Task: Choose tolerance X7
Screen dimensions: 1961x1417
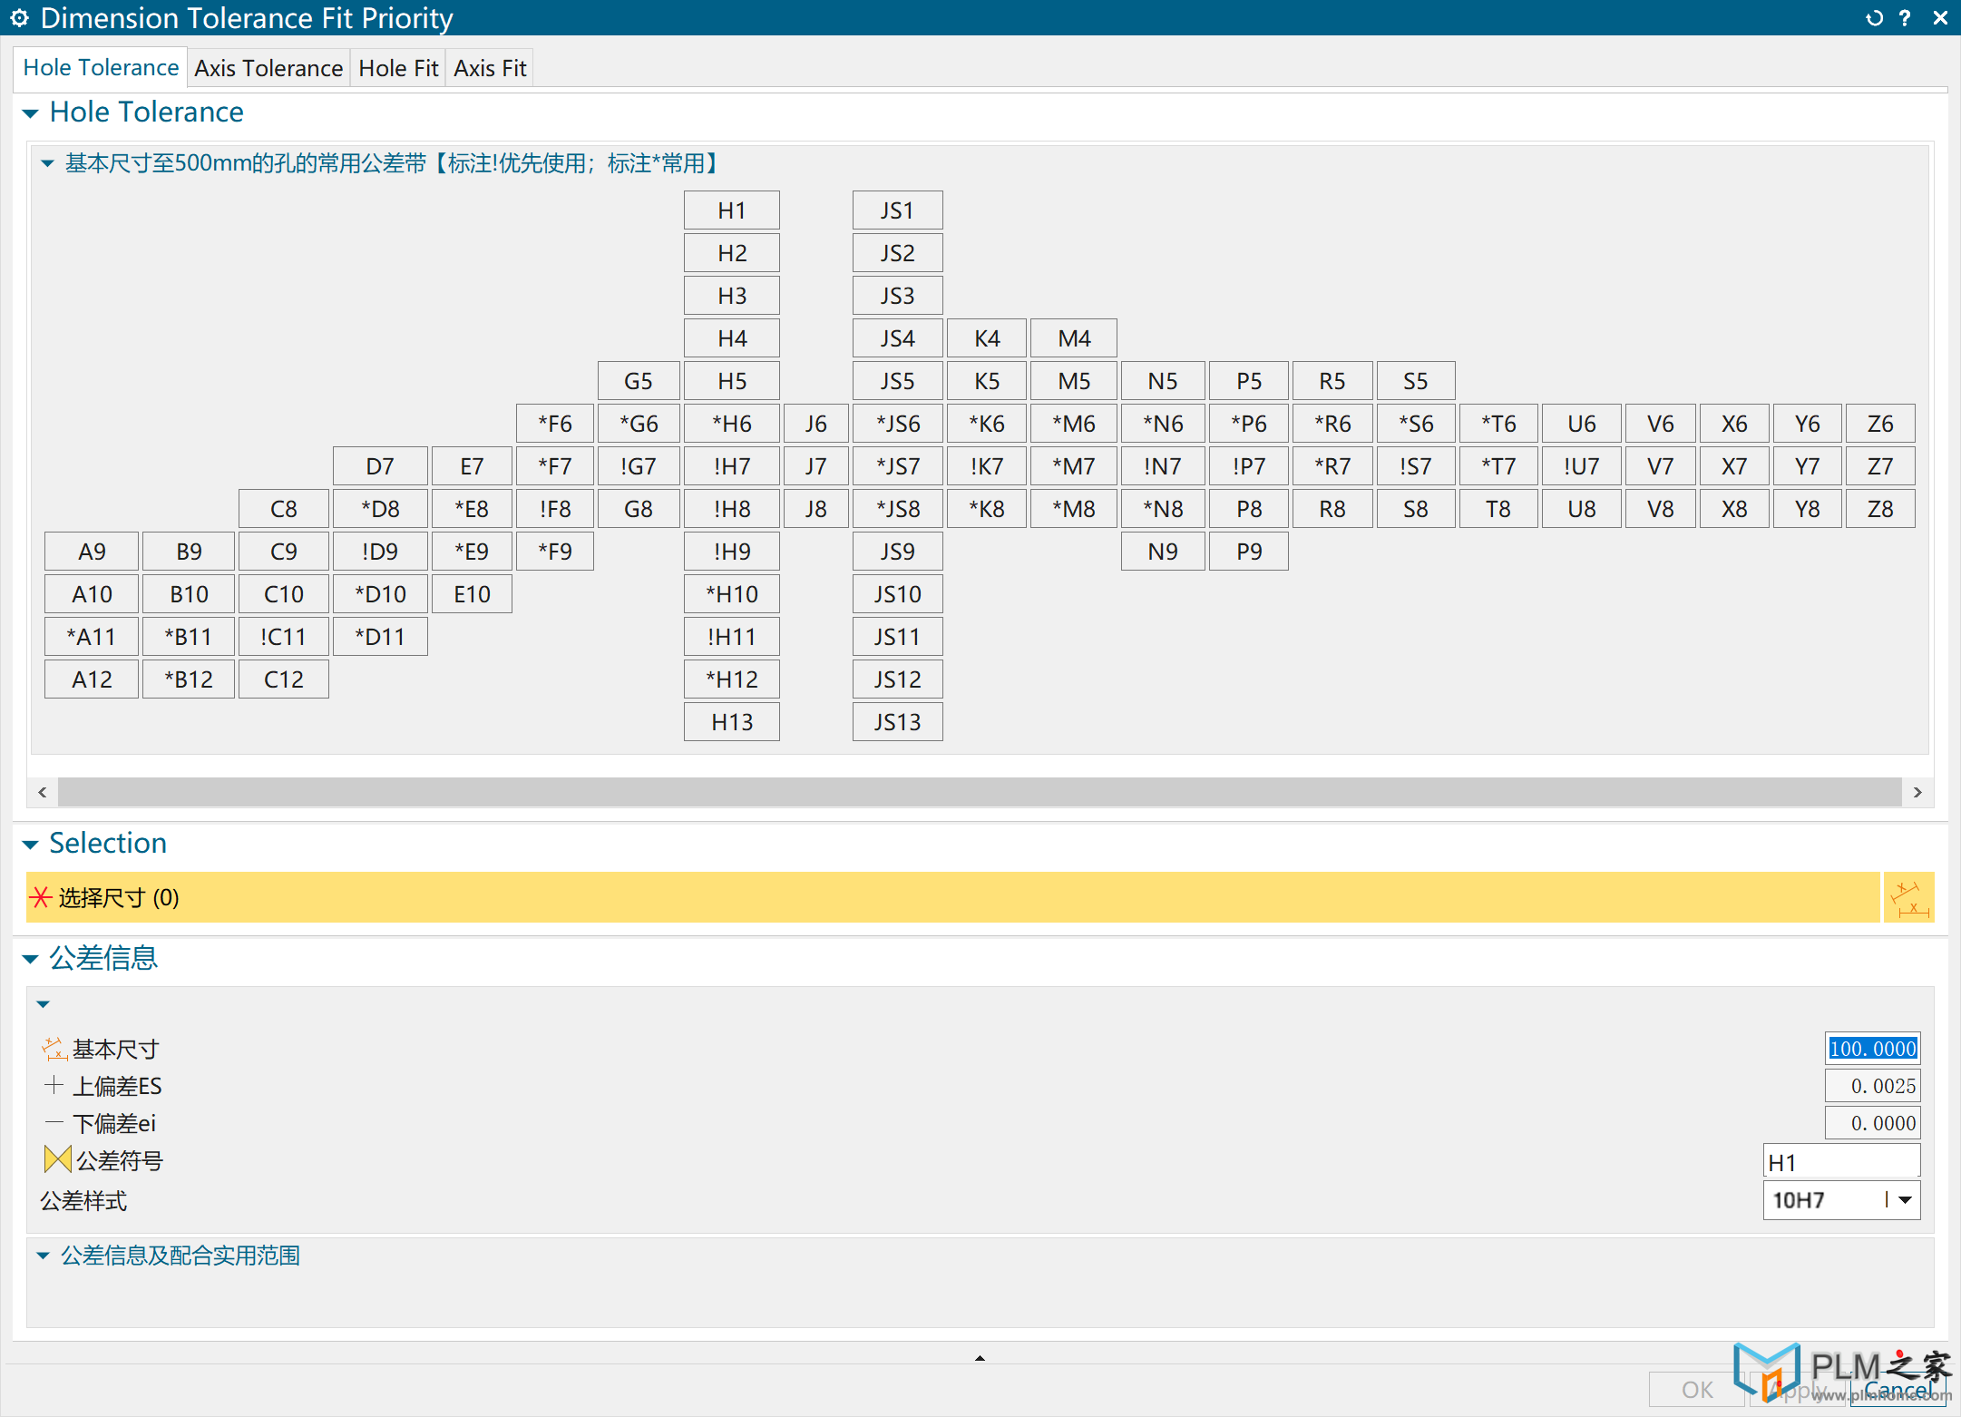Action: (x=1733, y=466)
